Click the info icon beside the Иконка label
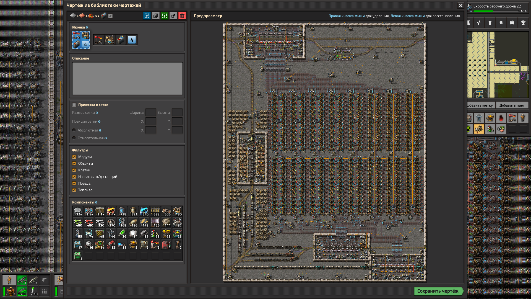The height and width of the screenshot is (299, 531). [87, 27]
